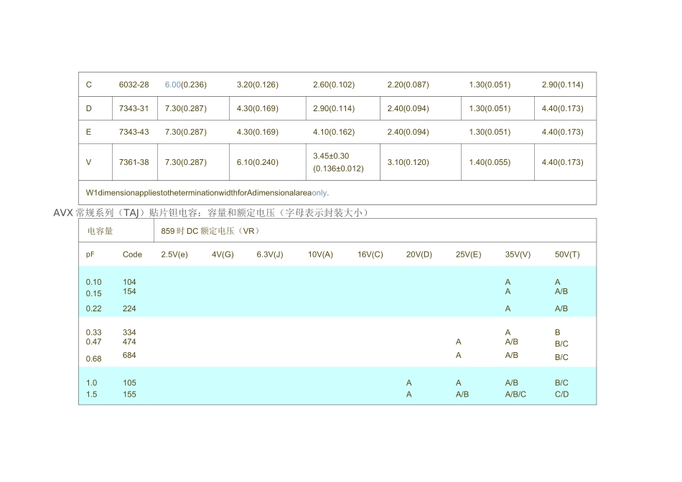Viewport: 682px width, 482px height.
Task: Click the Code column header
Action: [132, 255]
